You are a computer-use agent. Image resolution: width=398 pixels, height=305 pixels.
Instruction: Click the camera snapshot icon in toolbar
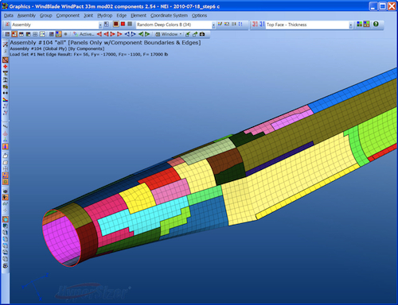pos(202,34)
